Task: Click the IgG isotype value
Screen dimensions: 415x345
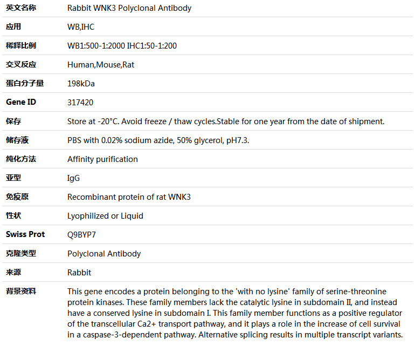Action: tap(73, 178)
